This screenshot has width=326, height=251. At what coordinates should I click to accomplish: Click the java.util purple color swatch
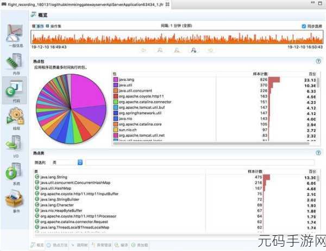click(116, 85)
